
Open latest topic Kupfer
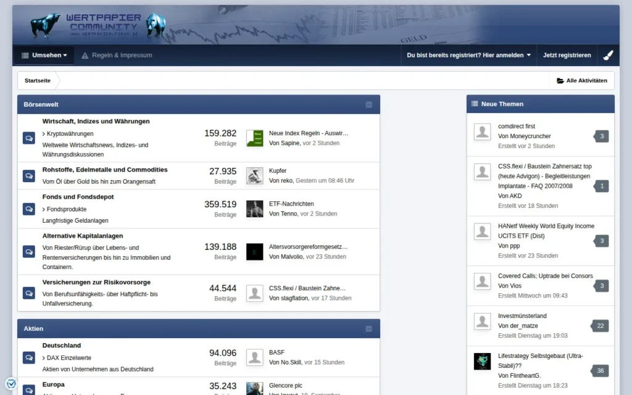click(278, 170)
